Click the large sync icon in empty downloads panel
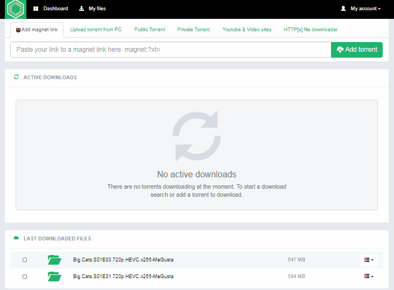The width and height of the screenshot is (394, 290). (x=196, y=136)
